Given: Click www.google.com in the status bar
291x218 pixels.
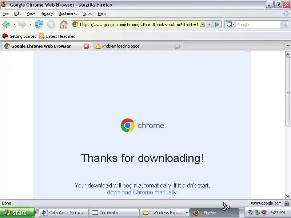Looking at the screenshot, I should (x=266, y=203).
